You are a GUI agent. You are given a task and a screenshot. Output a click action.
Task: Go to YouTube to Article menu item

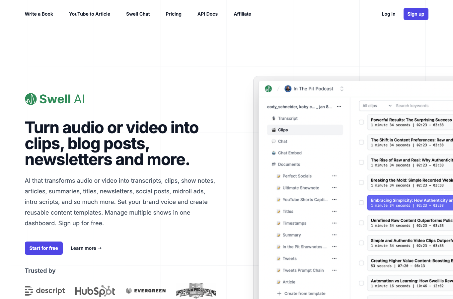(90, 14)
